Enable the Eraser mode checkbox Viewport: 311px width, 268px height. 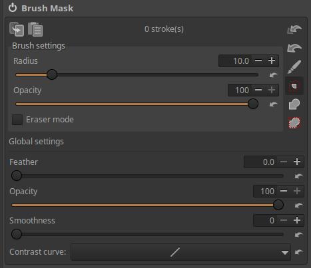17,120
